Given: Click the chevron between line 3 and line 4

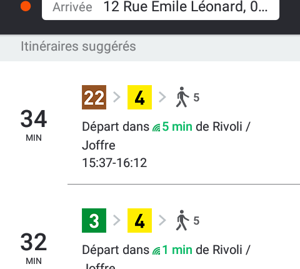Looking at the screenshot, I should coord(117,220).
